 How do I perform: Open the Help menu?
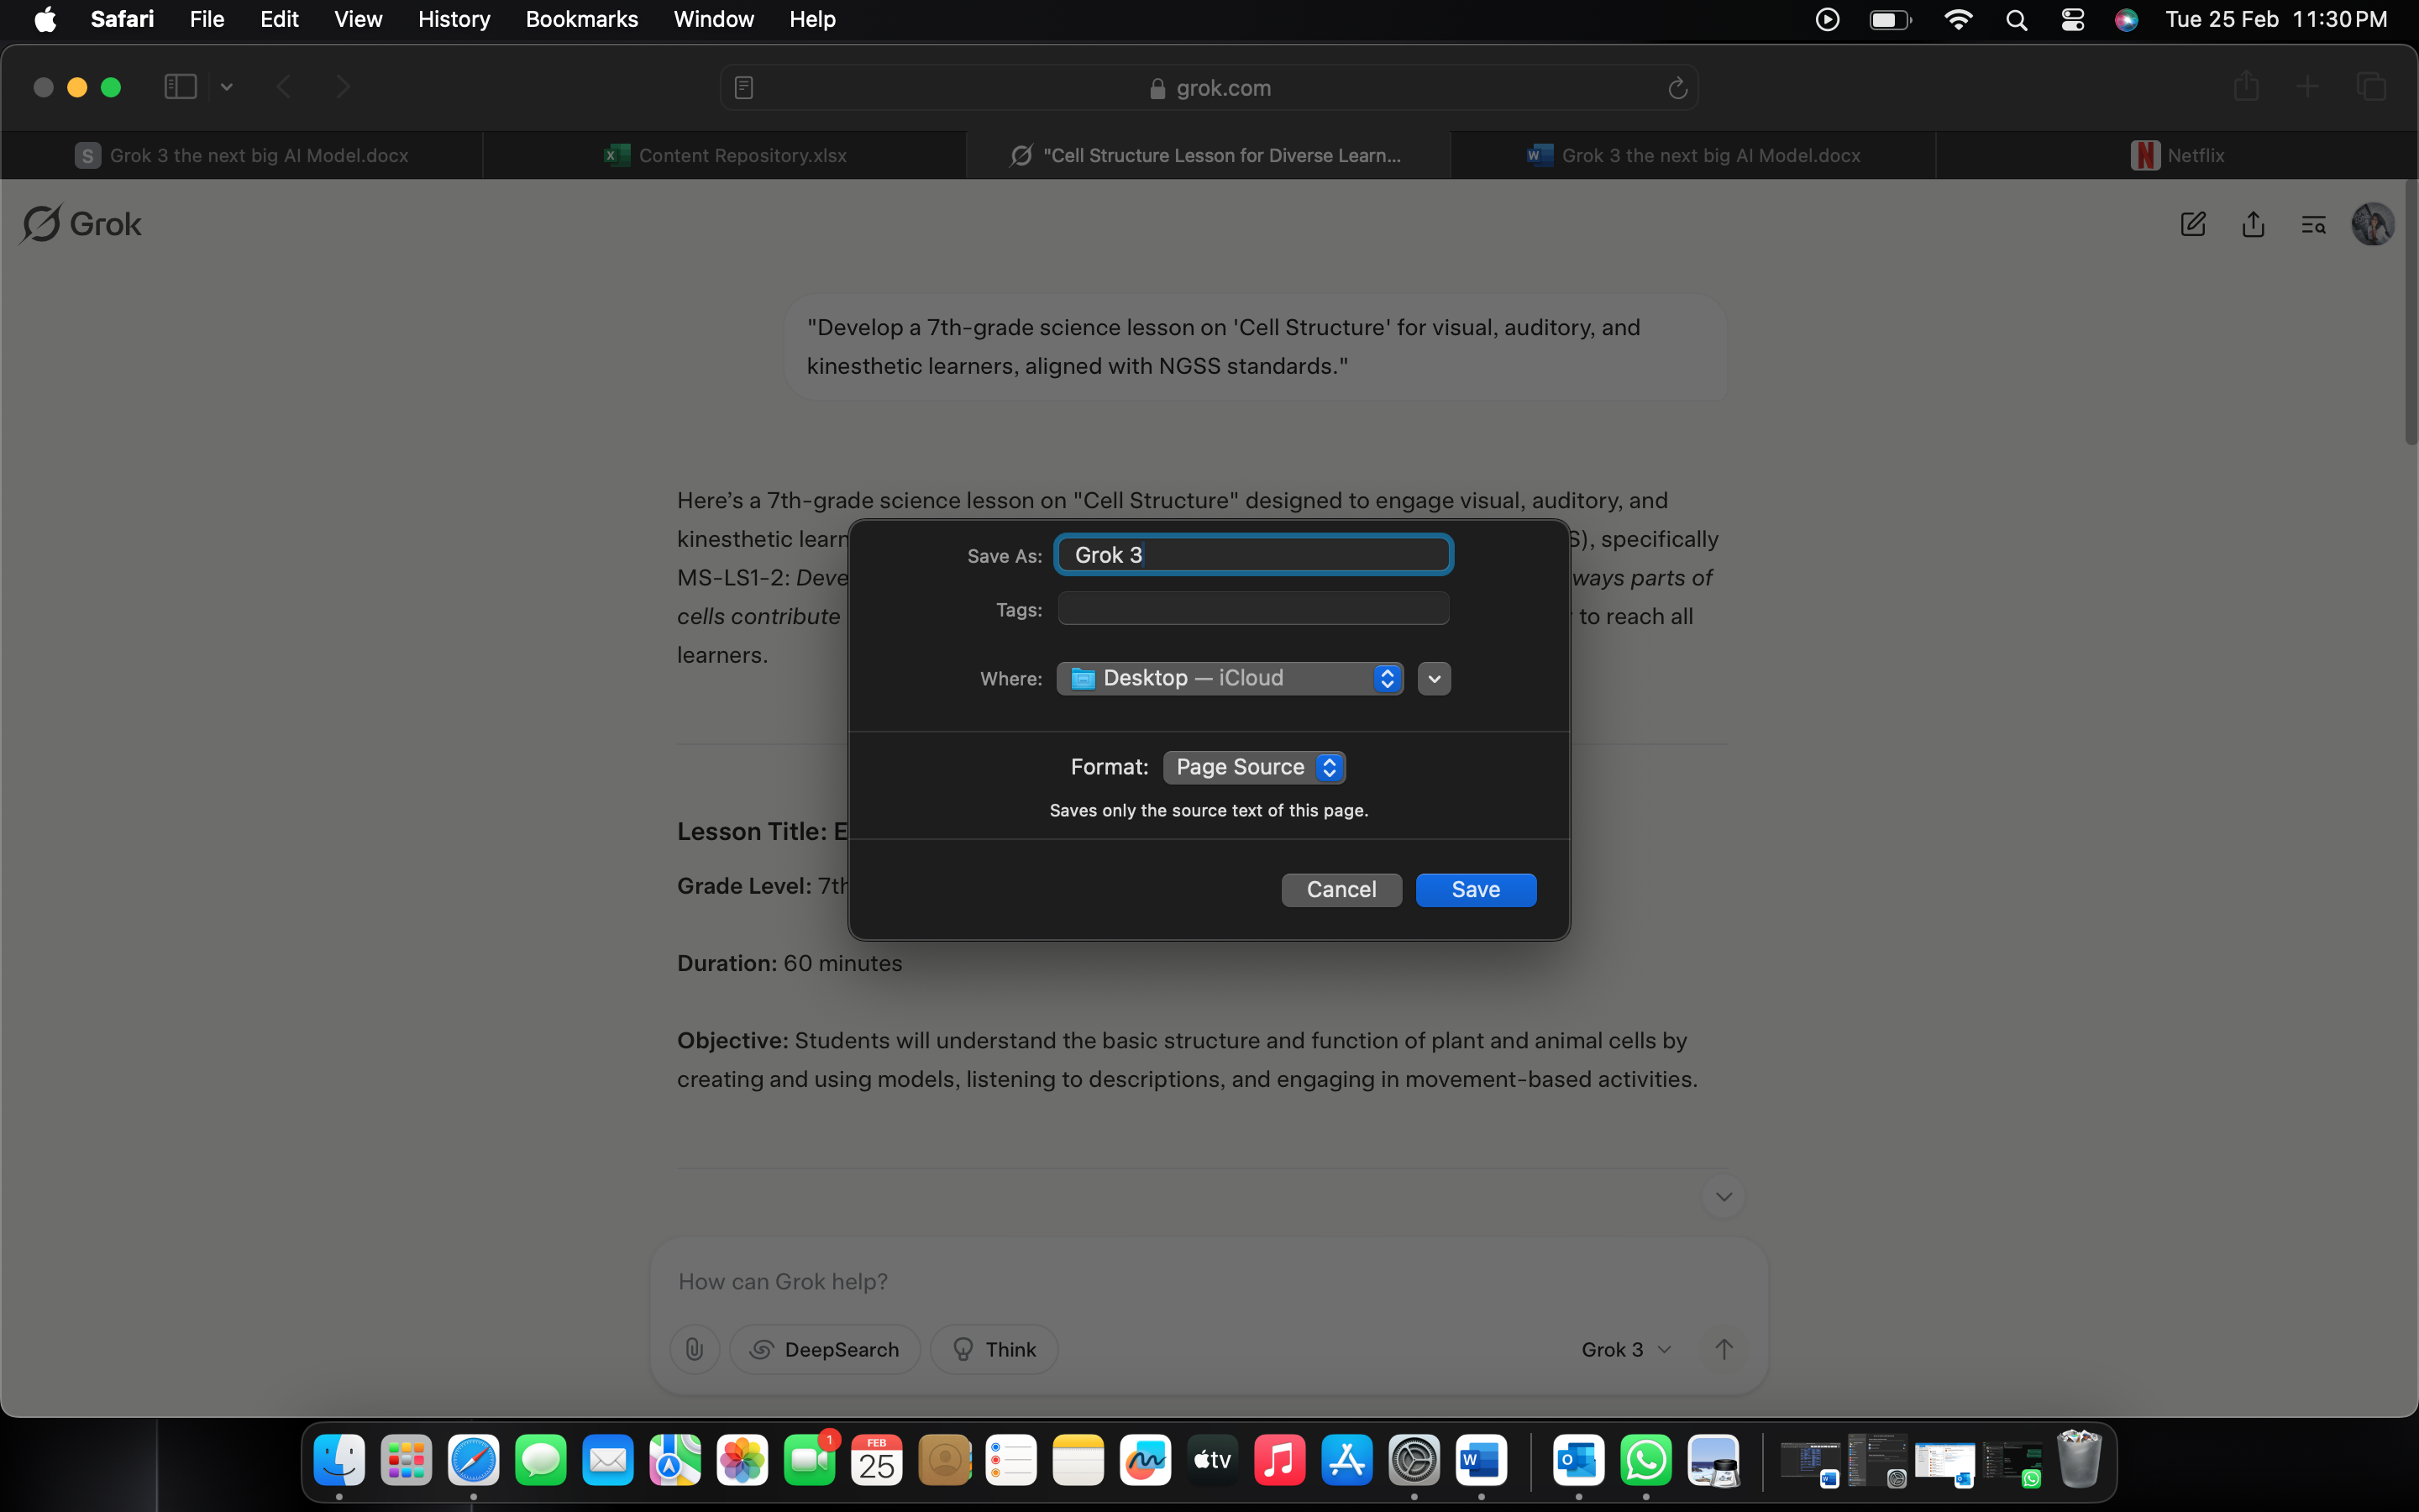[x=811, y=19]
